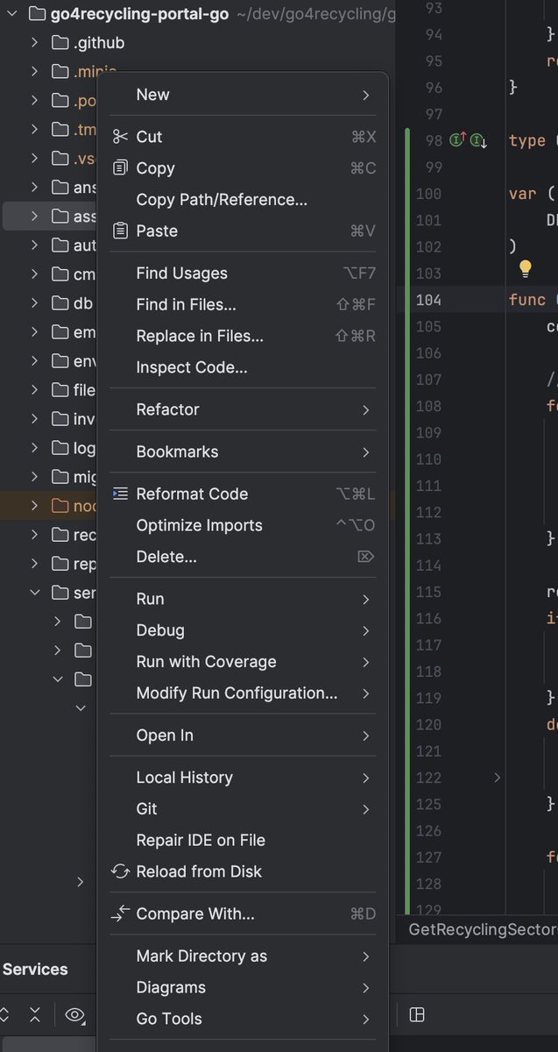Click the yellow lightbulb intention icon
This screenshot has width=558, height=1052.
(525, 268)
